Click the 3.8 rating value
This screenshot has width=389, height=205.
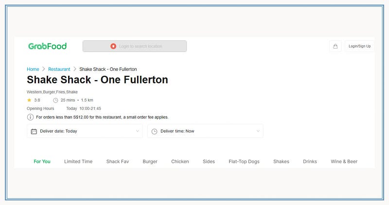(x=37, y=100)
